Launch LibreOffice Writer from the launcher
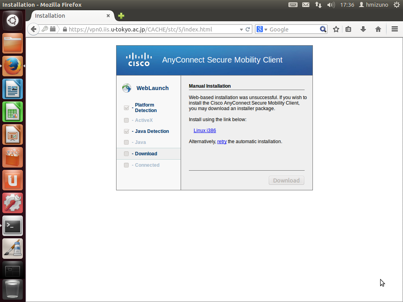Screen dimensions: 403x302 click(x=13, y=89)
